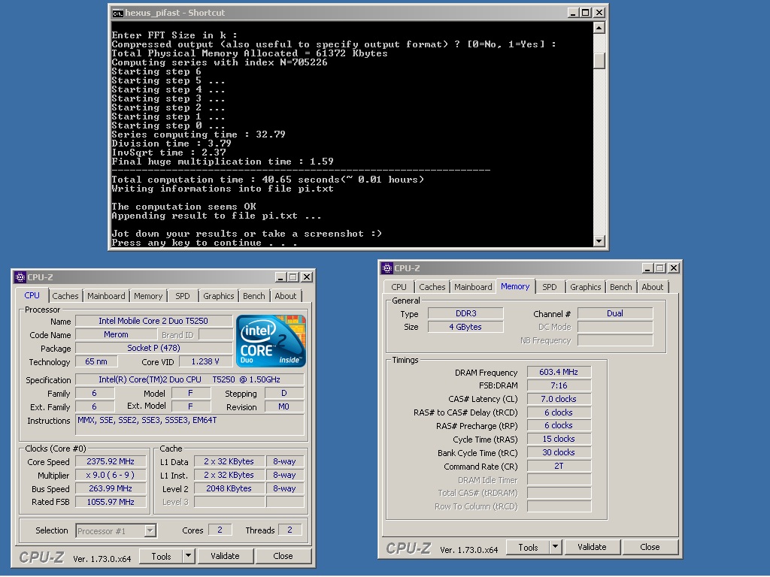The image size is (770, 577).
Task: Click the CPU-Z app icon in left window title bar
Action: (x=20, y=277)
